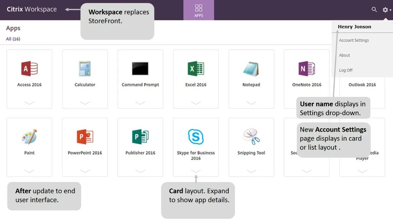Click the Paint label text

coord(29,153)
